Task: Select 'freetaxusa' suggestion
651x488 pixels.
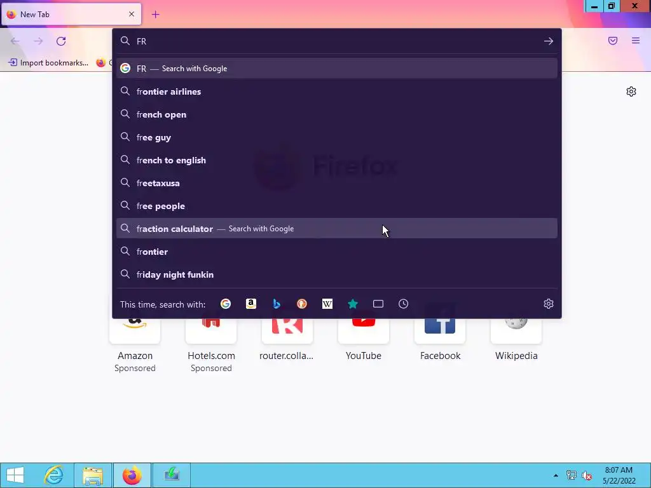Action: tap(337, 183)
